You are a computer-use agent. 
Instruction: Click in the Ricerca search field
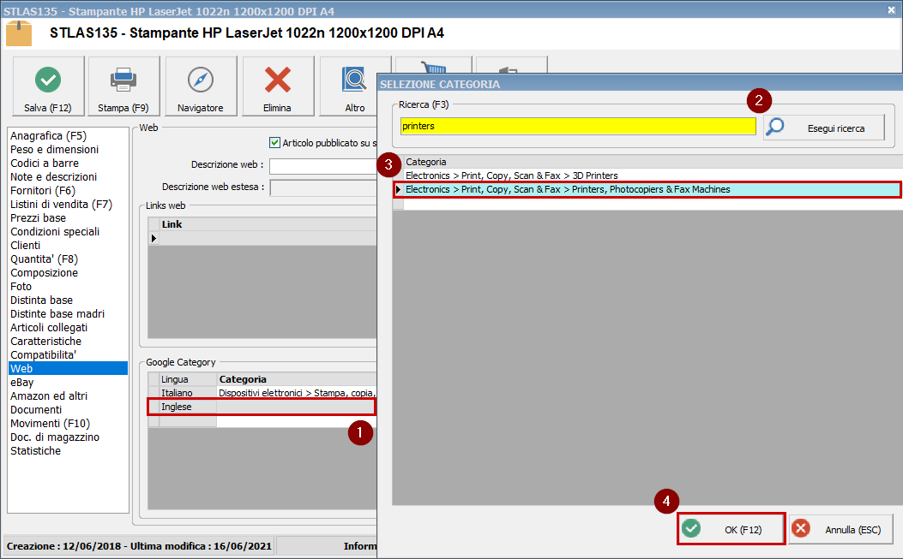coord(577,126)
